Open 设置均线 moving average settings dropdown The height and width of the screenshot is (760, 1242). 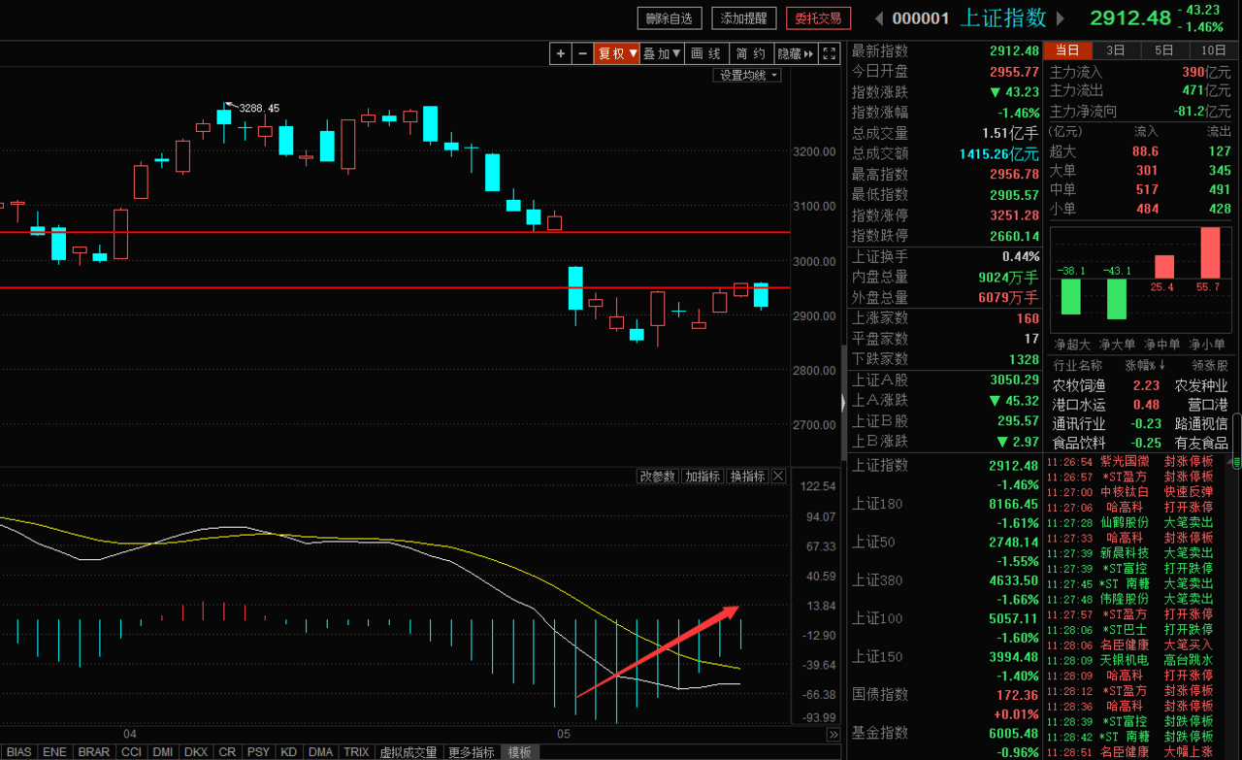pyautogui.click(x=747, y=75)
